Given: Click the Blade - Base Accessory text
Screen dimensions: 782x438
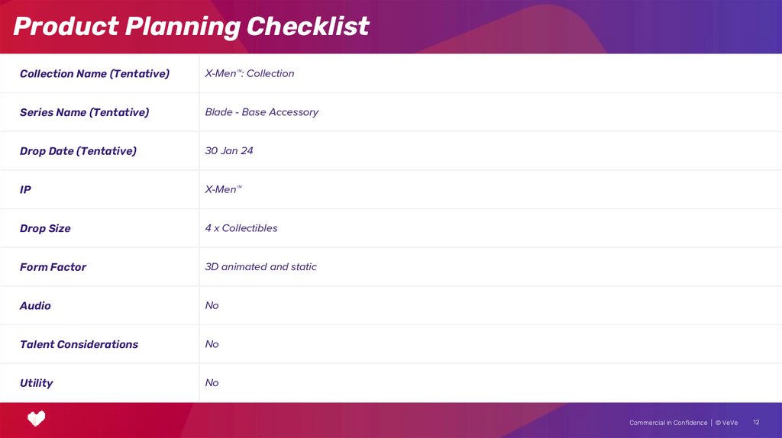Looking at the screenshot, I should [x=261, y=112].
